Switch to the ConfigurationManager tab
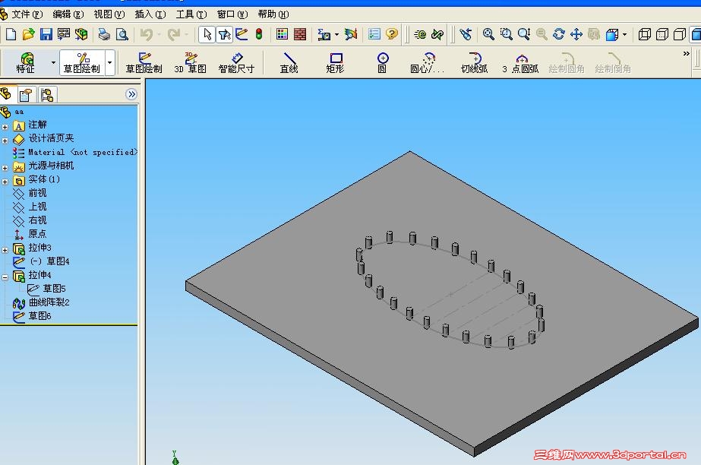 coord(46,94)
